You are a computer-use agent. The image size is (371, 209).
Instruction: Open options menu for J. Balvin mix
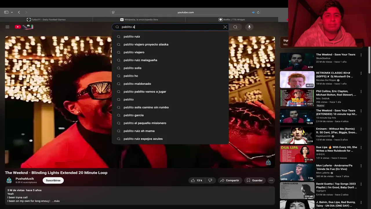pos(361,203)
